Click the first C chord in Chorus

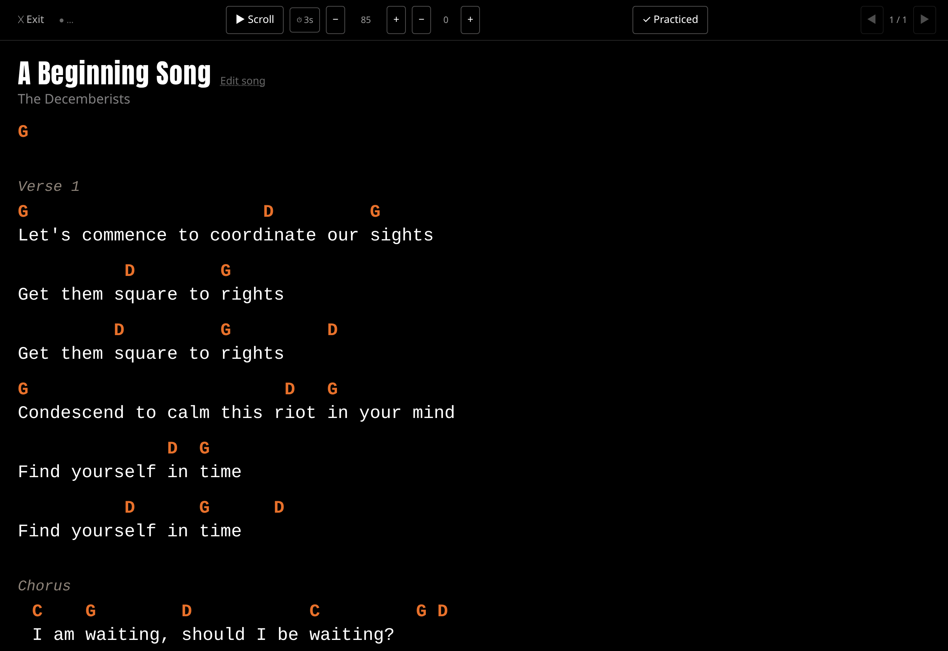[37, 611]
